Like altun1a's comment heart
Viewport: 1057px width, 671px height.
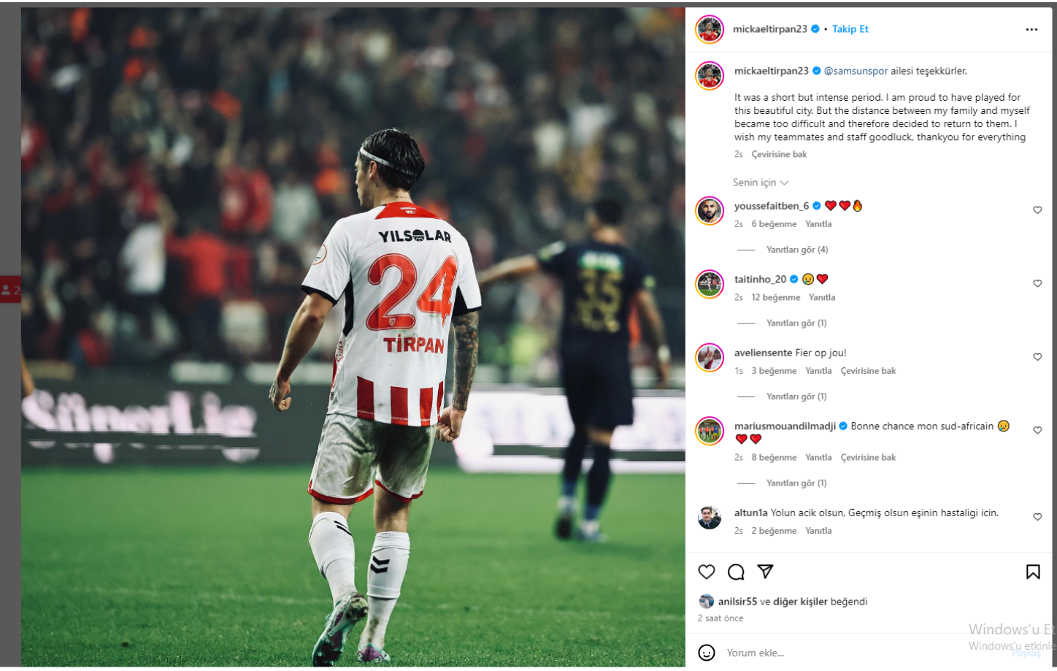(1037, 517)
